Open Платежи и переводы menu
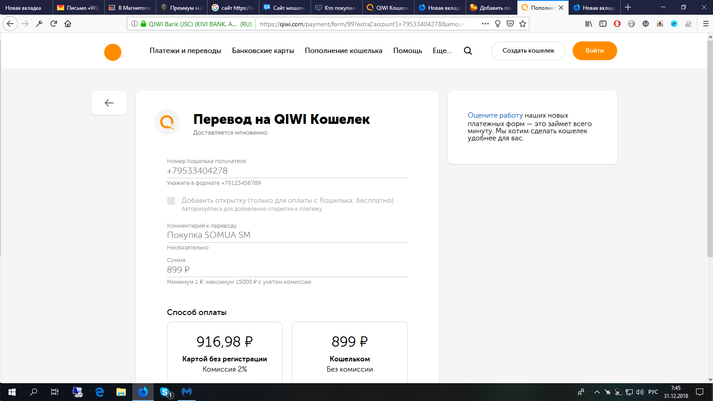Viewport: 713px width, 401px height. [185, 51]
